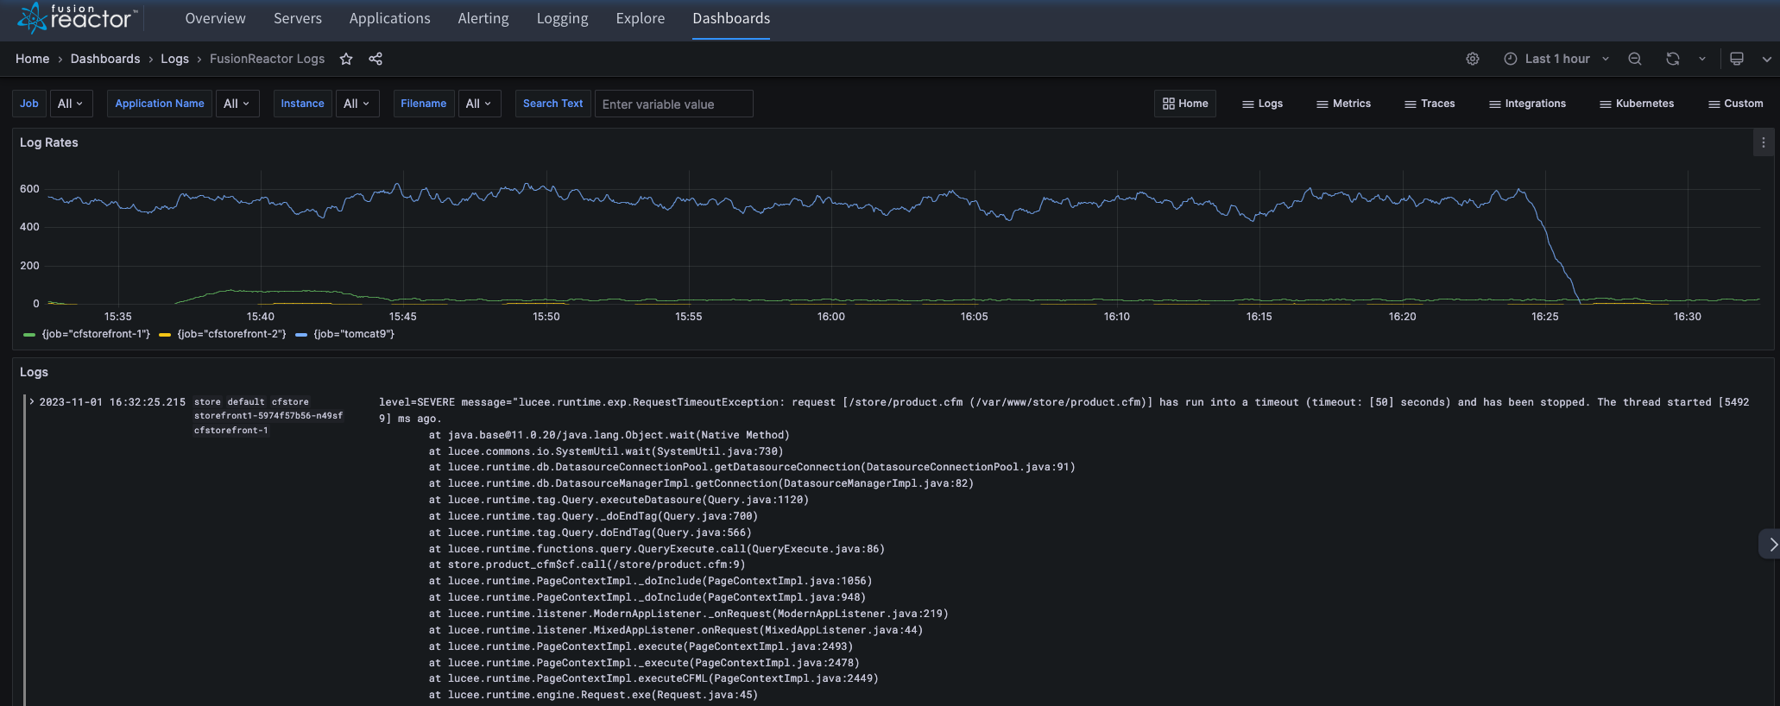Image resolution: width=1780 pixels, height=706 pixels.
Task: Open the Log Rates panel menu
Action: click(x=1764, y=142)
